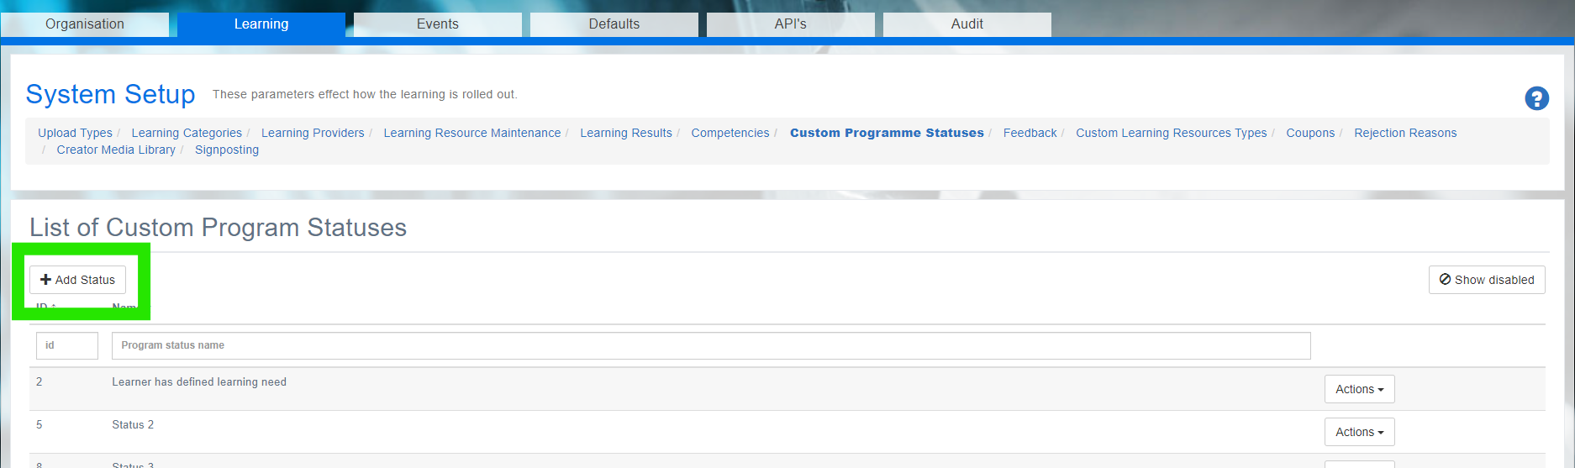This screenshot has height=468, width=1575.
Task: Go to Signposting page
Action: click(227, 150)
